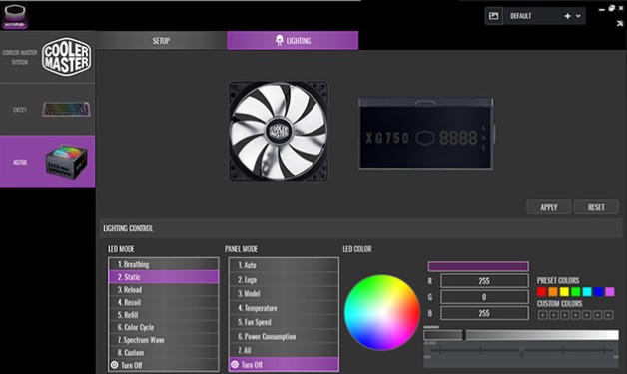Select Auto panel mode
Screen dimensions: 627x374
pyautogui.click(x=284, y=265)
